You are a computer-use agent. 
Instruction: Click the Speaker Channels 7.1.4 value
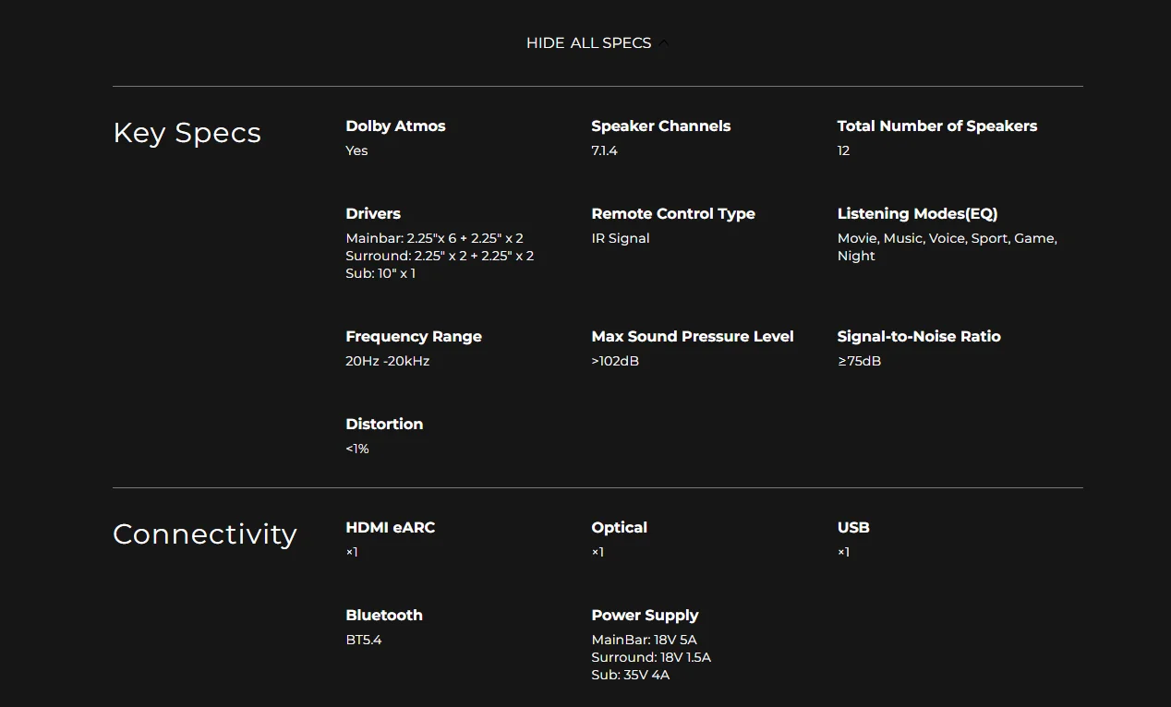[604, 150]
